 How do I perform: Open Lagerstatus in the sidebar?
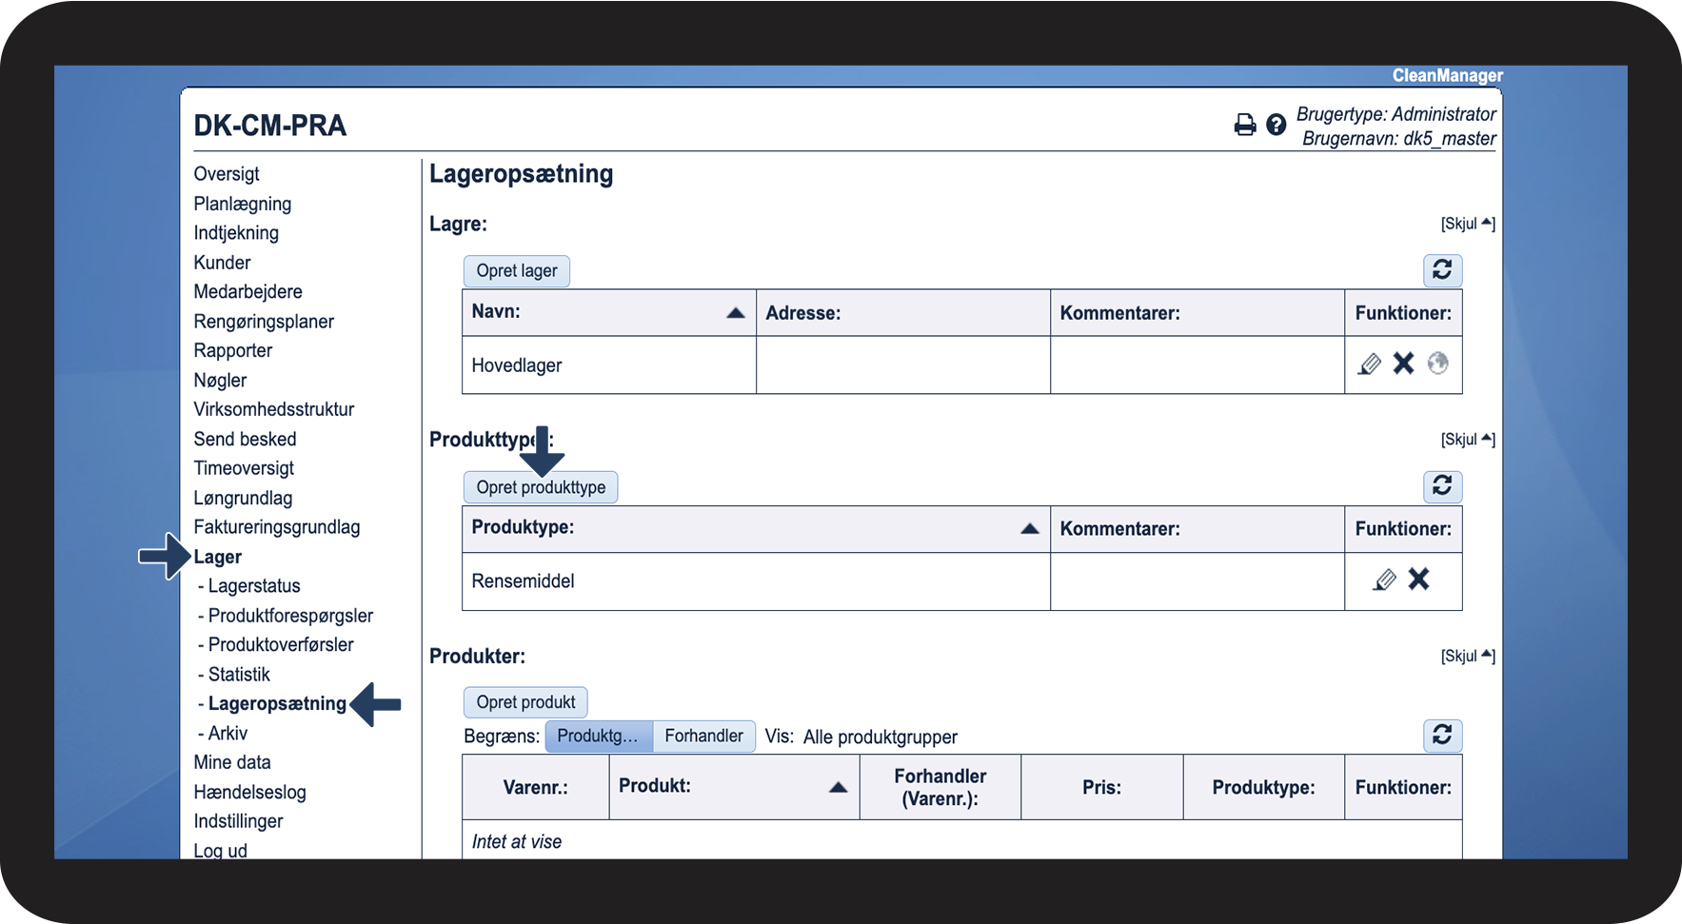tap(254, 586)
